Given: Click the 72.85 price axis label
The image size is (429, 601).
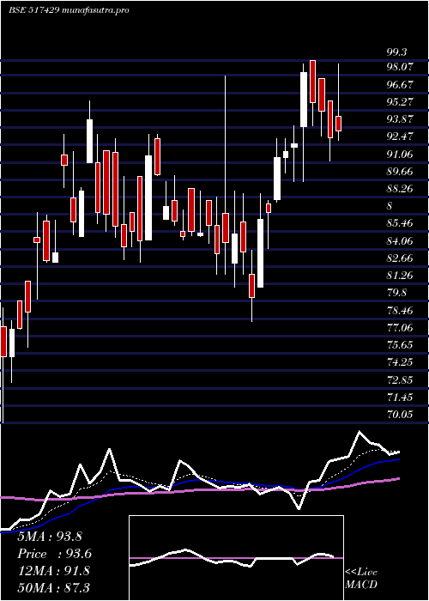Looking at the screenshot, I should pos(401,379).
